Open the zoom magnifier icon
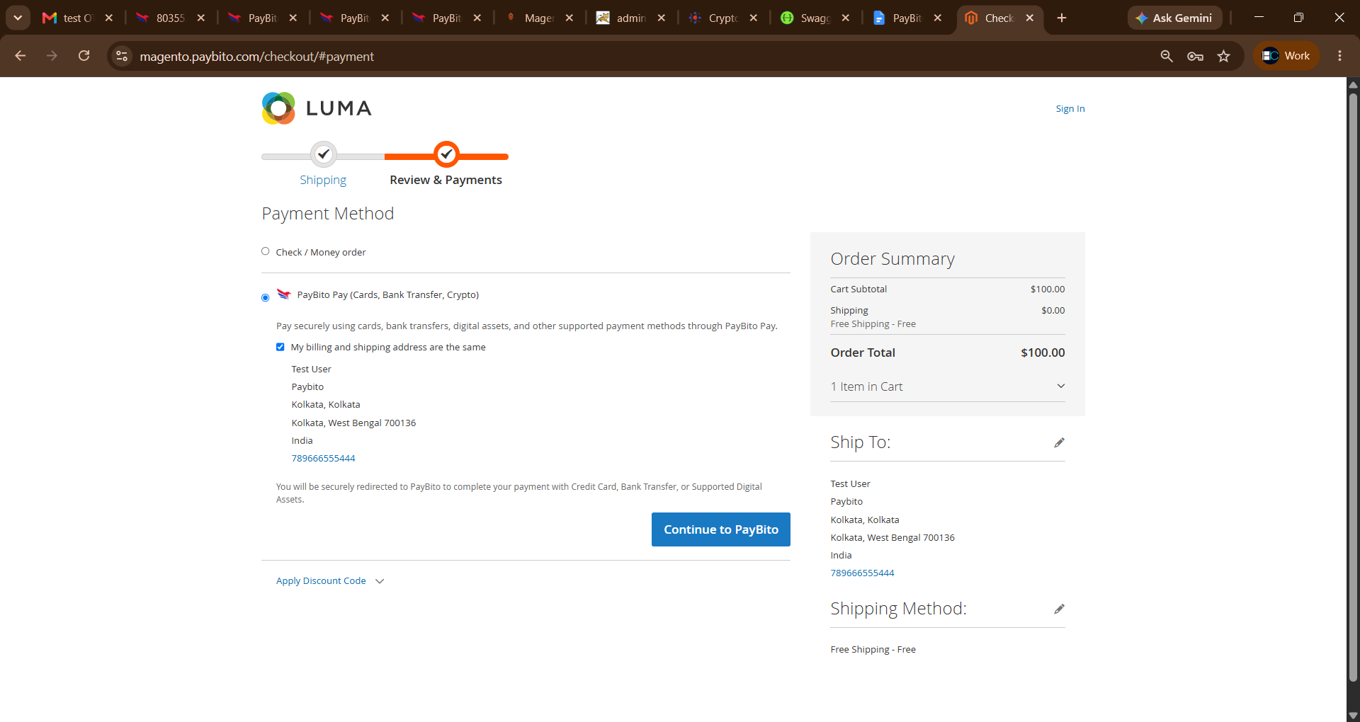The height and width of the screenshot is (722, 1360). [1167, 56]
